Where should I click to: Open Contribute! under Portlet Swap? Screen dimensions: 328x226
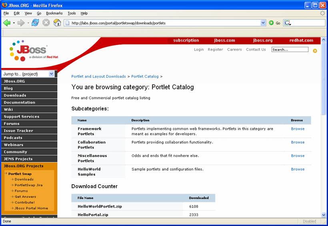[x=25, y=202]
